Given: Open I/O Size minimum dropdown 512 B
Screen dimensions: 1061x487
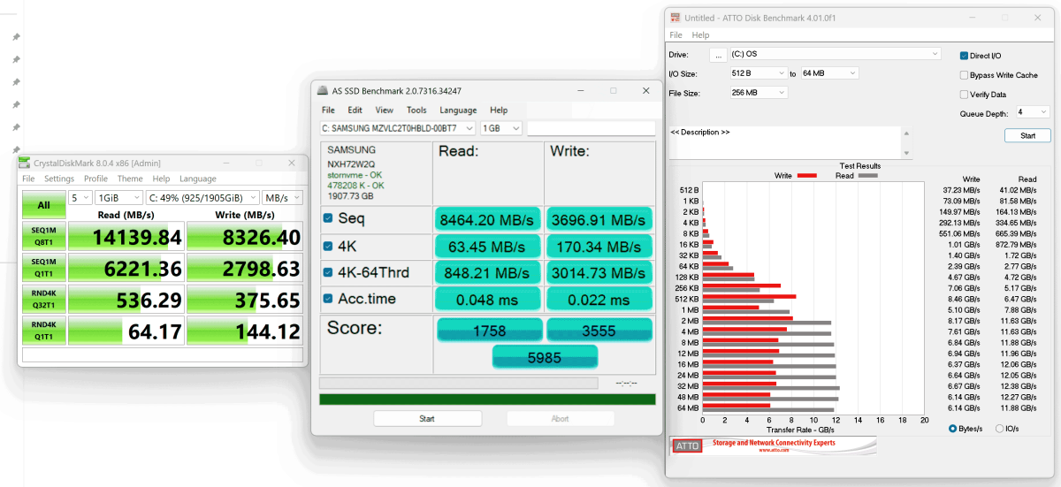Looking at the screenshot, I should (759, 73).
